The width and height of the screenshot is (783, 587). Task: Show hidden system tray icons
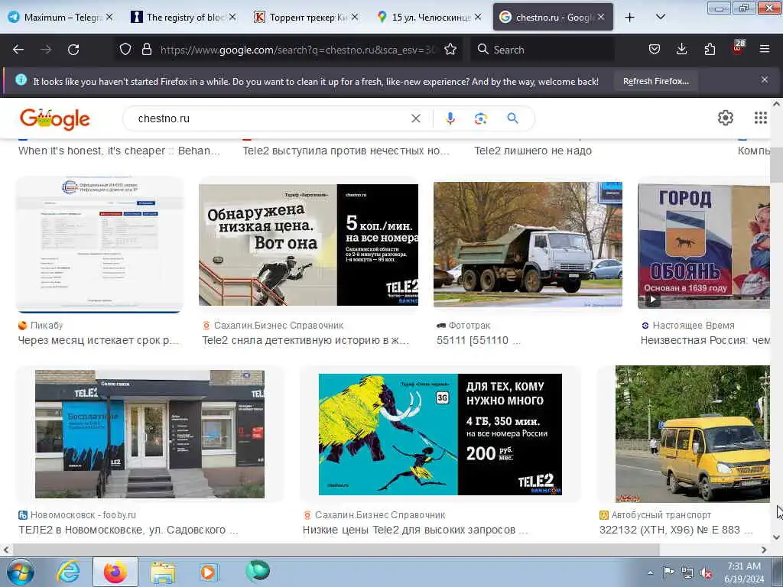pyautogui.click(x=650, y=573)
